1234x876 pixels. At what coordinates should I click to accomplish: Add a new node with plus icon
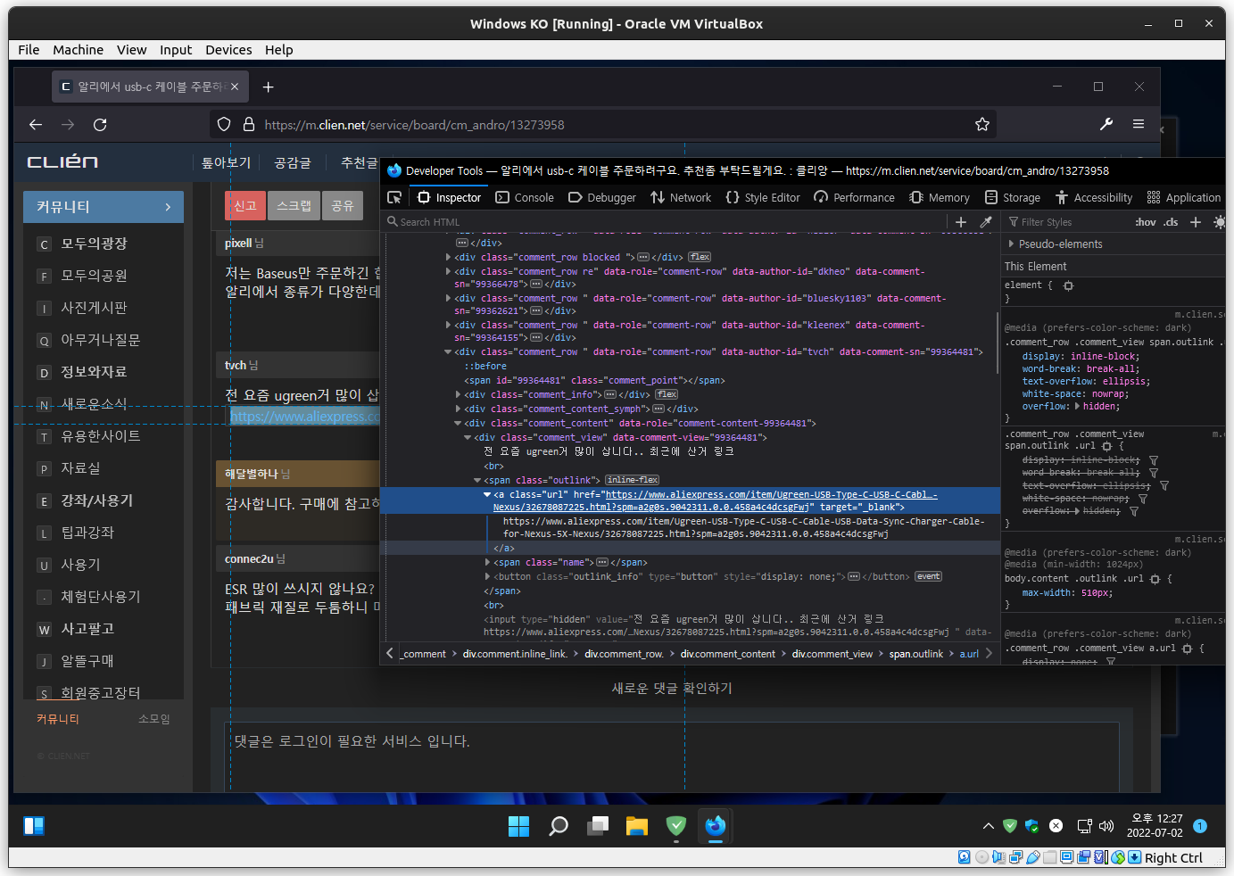(x=961, y=222)
